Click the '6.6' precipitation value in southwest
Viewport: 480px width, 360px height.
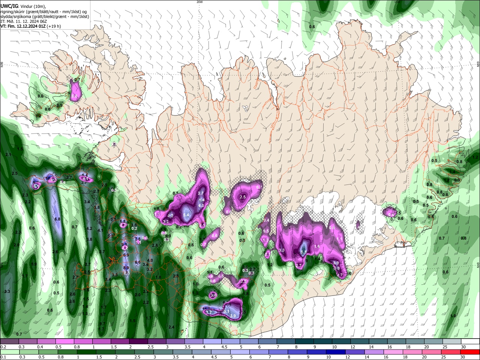[138, 262]
